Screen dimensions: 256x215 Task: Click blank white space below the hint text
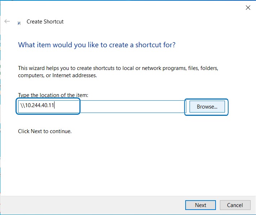(x=126, y=162)
